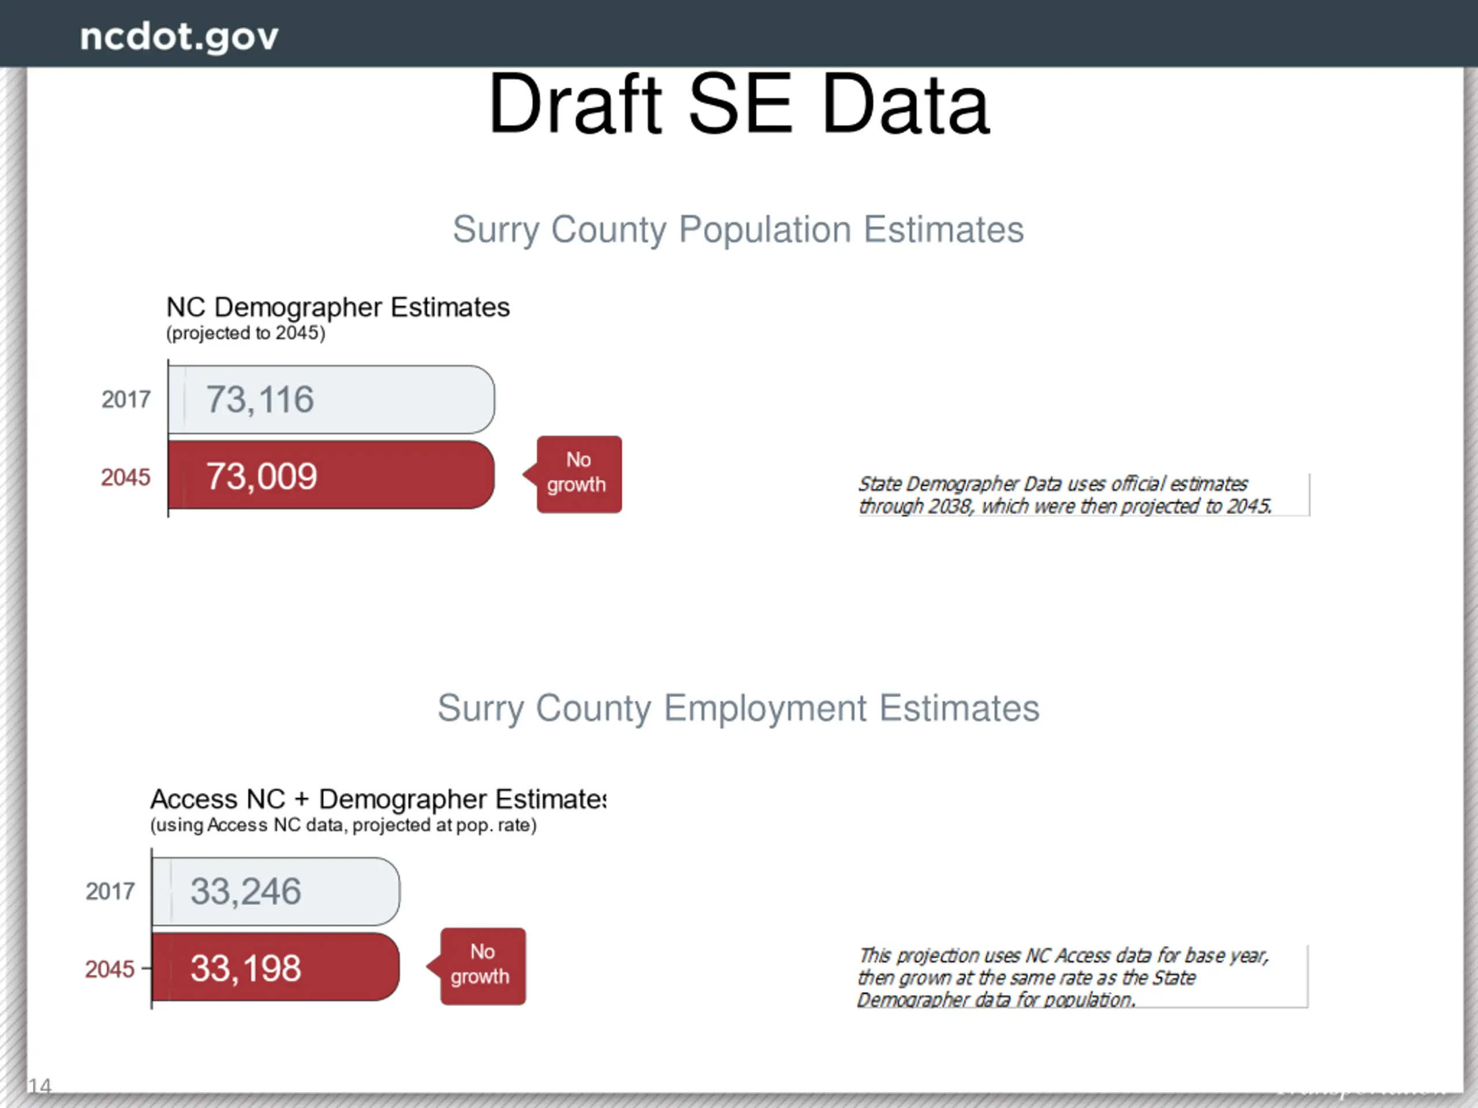Click the NC Demographer Estimates chart title
Screen dimensions: 1478x1108
[338, 308]
